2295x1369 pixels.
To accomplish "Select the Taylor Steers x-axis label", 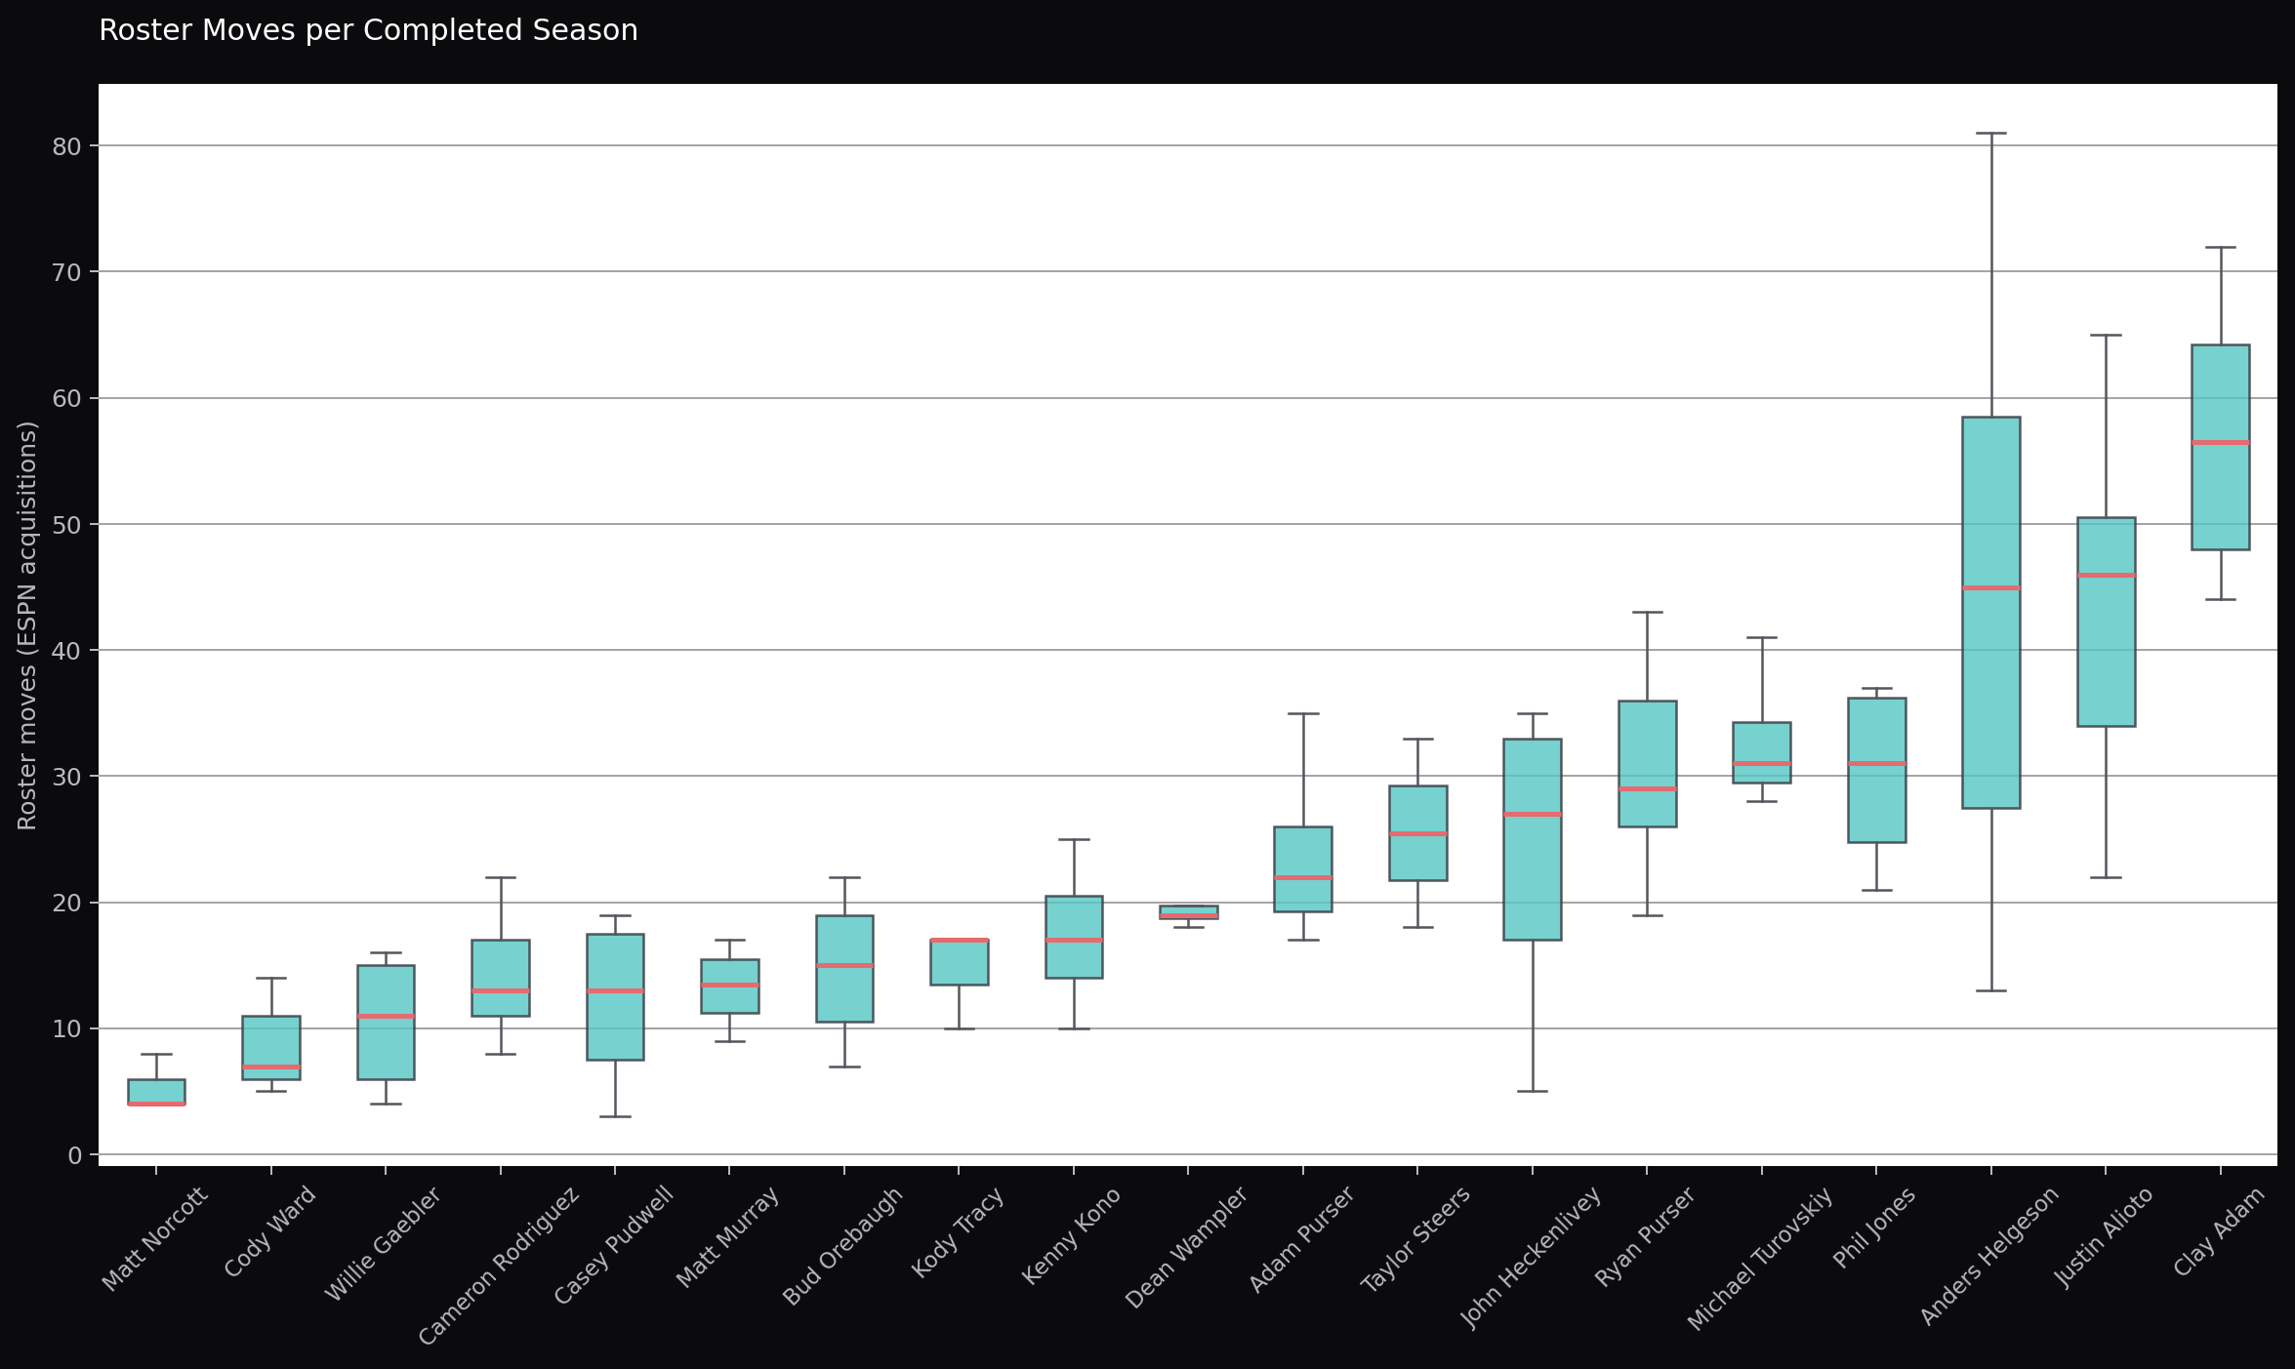I will pyautogui.click(x=1415, y=1240).
